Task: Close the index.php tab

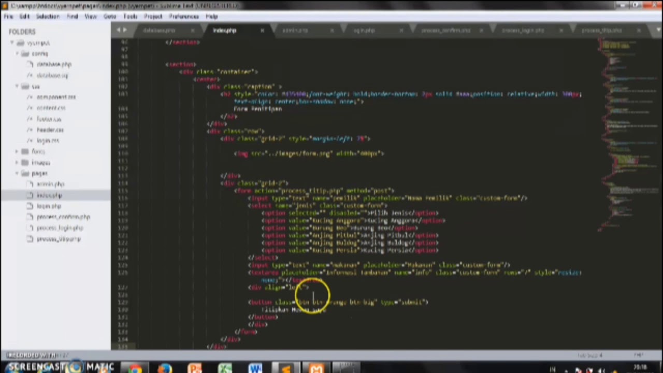Action: [262, 31]
